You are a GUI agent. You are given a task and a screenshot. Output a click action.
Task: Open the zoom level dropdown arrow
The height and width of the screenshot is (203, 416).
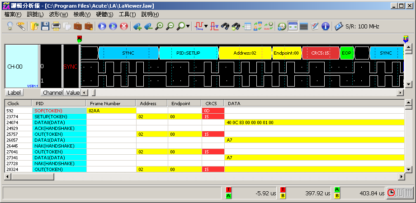188,26
